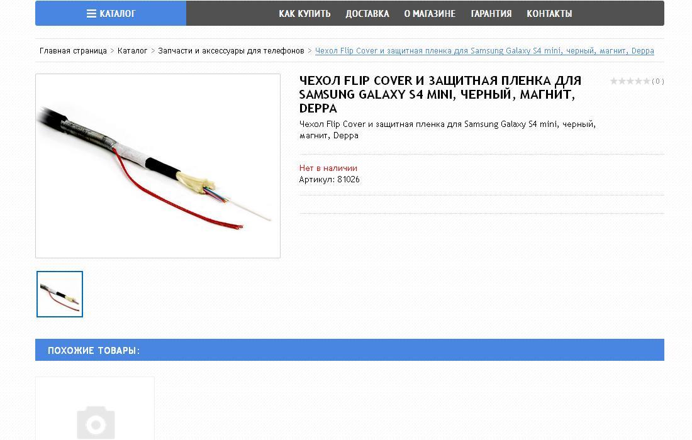The image size is (692, 440).
Task: Open the ГАРАНТИЯ menu item
Action: pos(491,14)
